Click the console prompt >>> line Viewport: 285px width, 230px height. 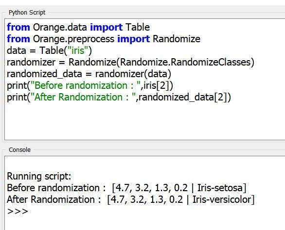pyautogui.click(x=18, y=212)
